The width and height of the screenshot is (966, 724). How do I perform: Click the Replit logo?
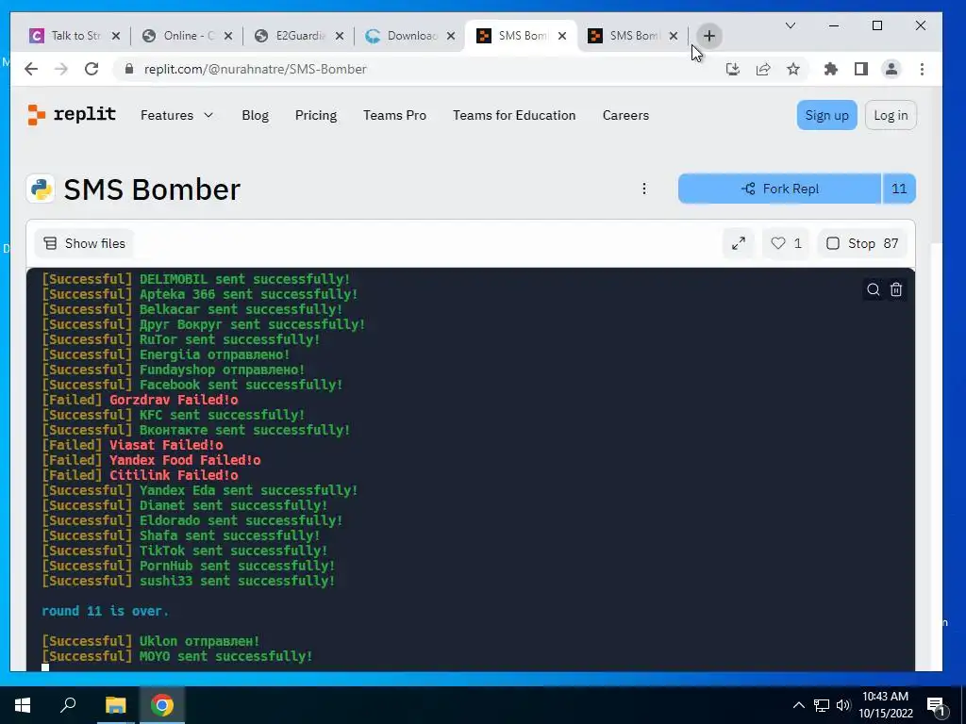(72, 114)
